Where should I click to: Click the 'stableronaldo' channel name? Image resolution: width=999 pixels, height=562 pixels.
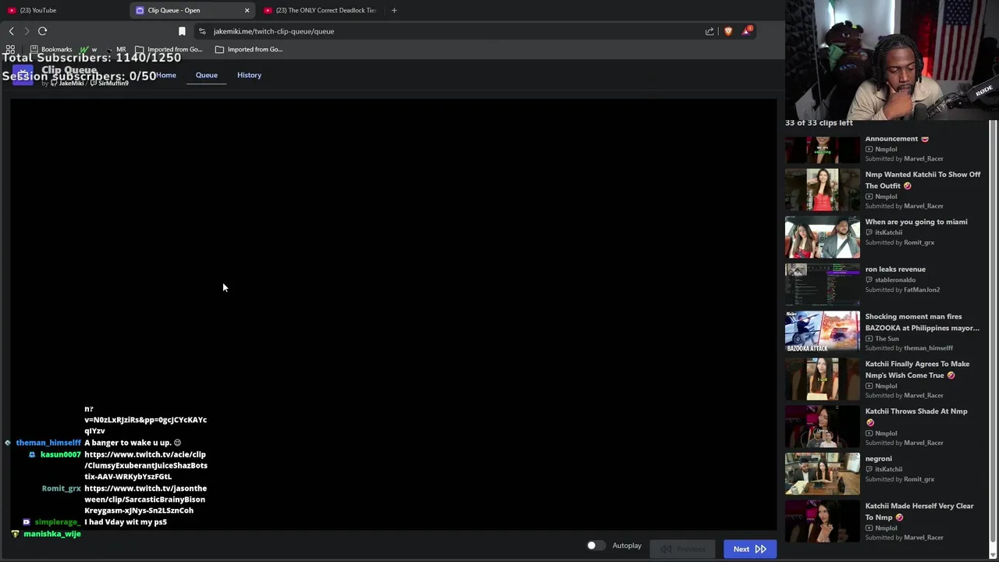pyautogui.click(x=895, y=279)
